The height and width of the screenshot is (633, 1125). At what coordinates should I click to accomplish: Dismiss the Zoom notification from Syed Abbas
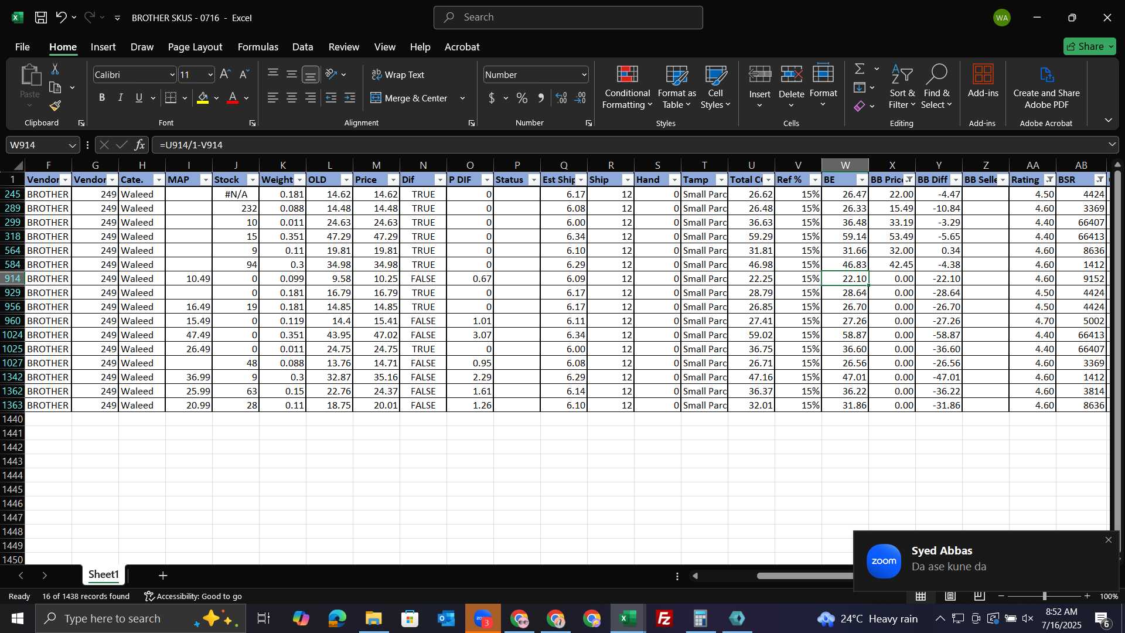tap(1108, 540)
